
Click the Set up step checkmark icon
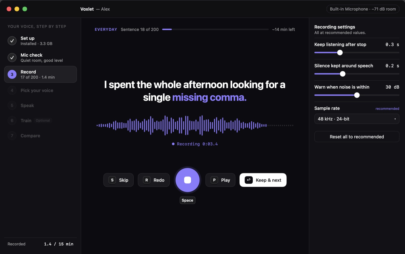point(12,41)
